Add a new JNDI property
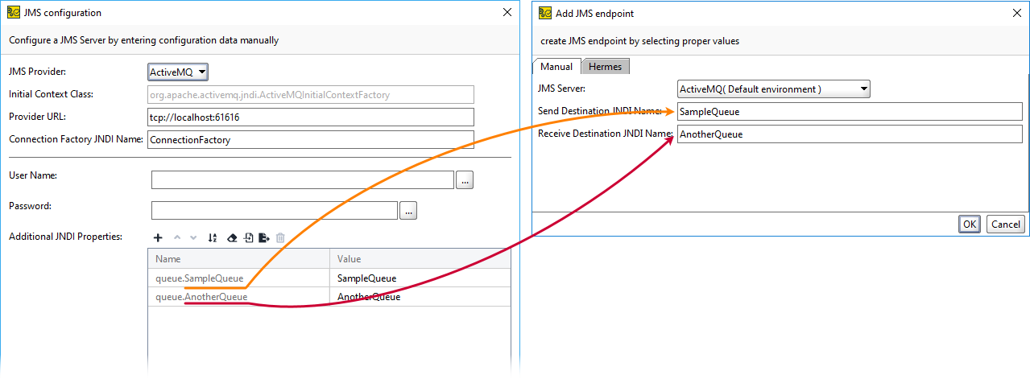Viewport: 1030px width, 379px height. pyautogui.click(x=158, y=237)
